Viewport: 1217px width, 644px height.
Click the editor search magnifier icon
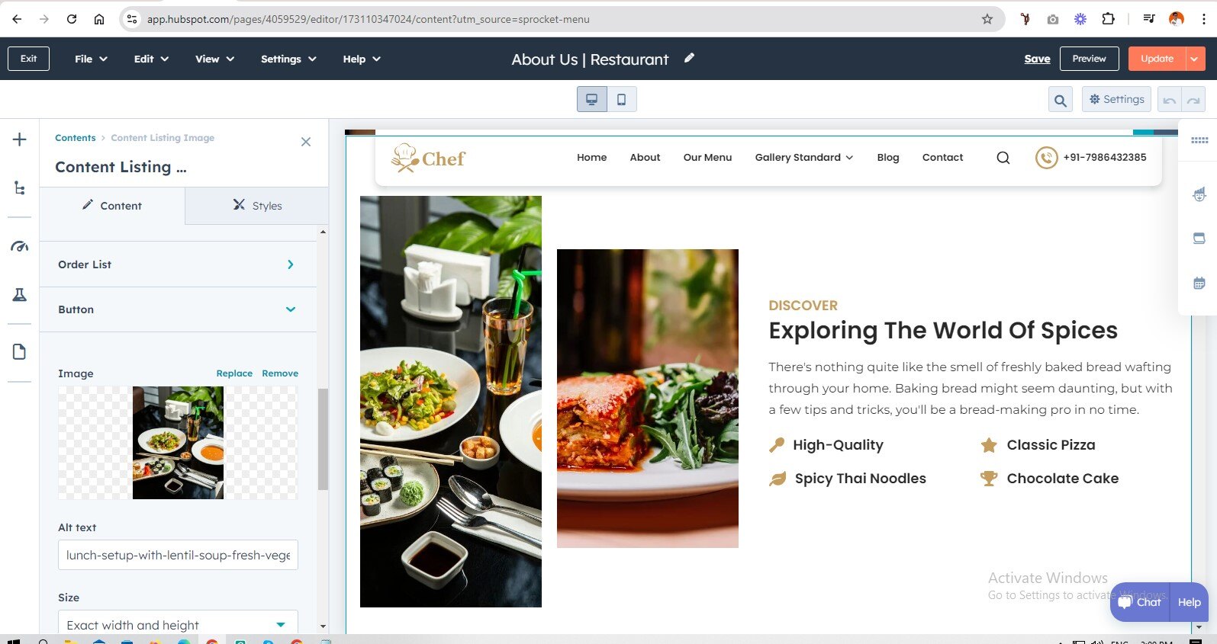[x=1061, y=100]
